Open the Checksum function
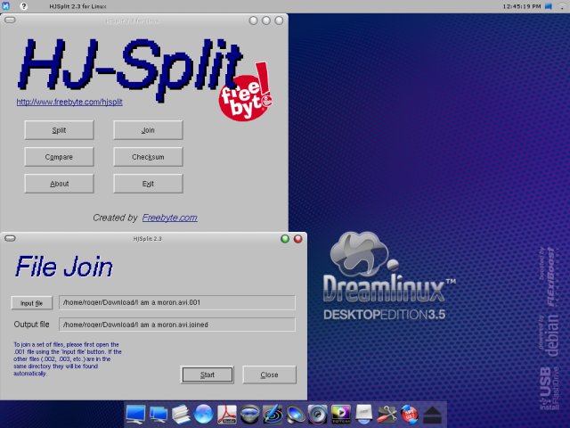This screenshot has height=428, width=570. tap(148, 157)
